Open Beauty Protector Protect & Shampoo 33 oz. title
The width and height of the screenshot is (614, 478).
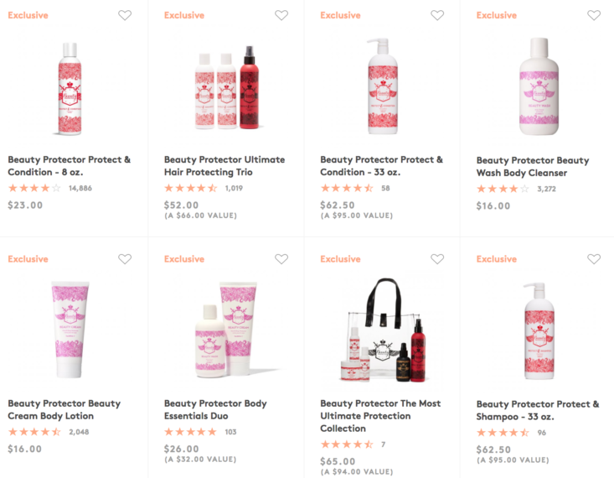(x=538, y=410)
